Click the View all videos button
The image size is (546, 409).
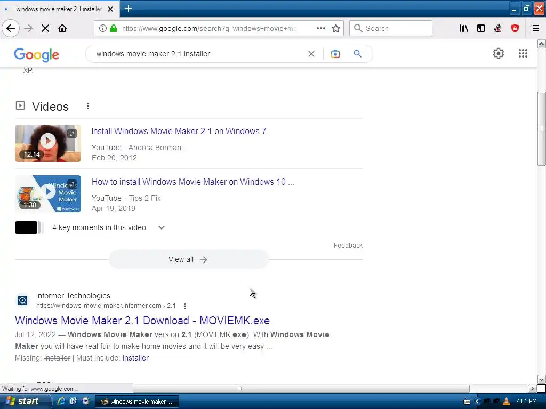coord(188,259)
